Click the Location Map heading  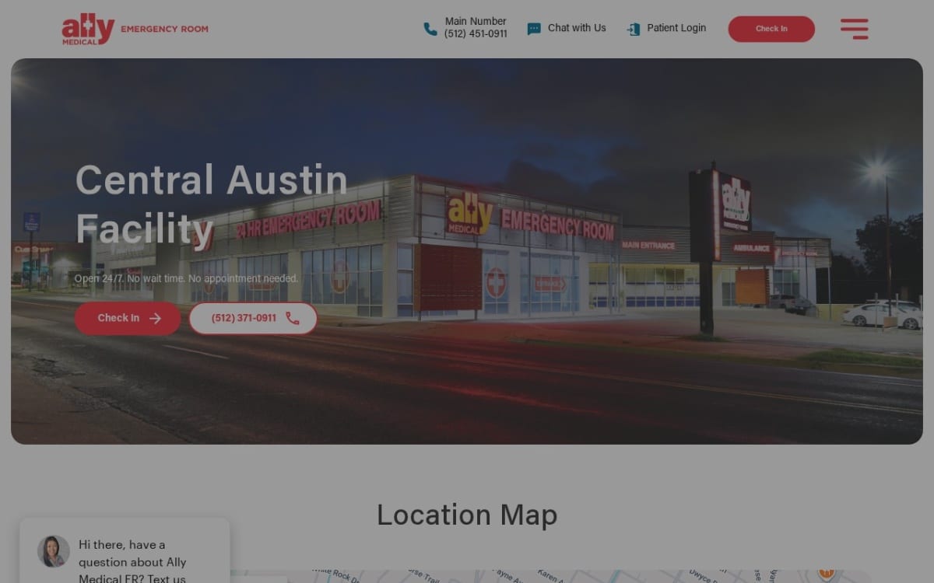click(x=467, y=515)
